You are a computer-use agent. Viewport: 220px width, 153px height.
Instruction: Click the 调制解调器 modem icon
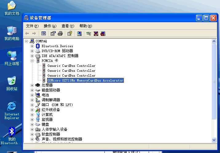click(x=37, y=100)
